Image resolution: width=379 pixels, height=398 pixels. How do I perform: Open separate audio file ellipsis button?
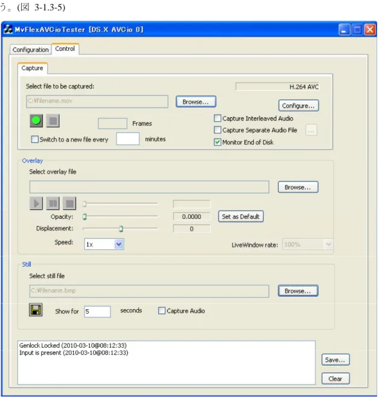(x=311, y=130)
